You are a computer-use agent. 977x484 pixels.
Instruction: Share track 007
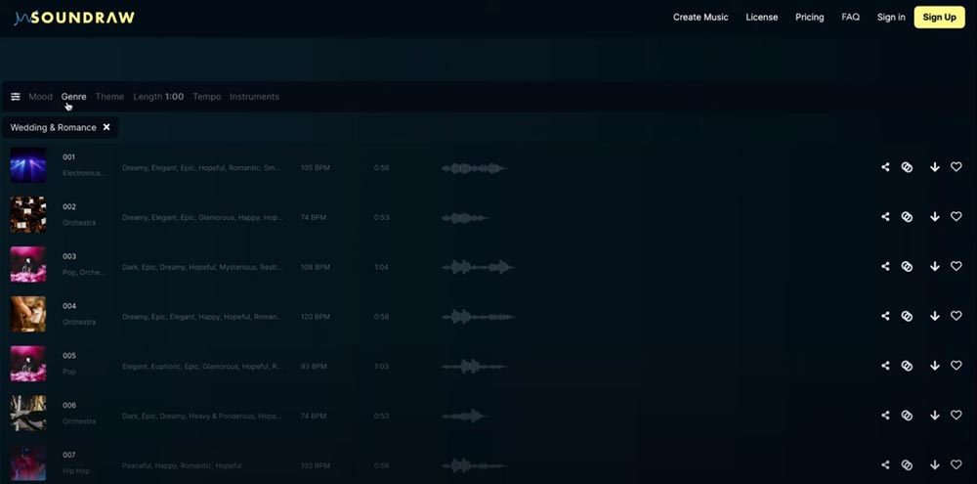click(885, 464)
